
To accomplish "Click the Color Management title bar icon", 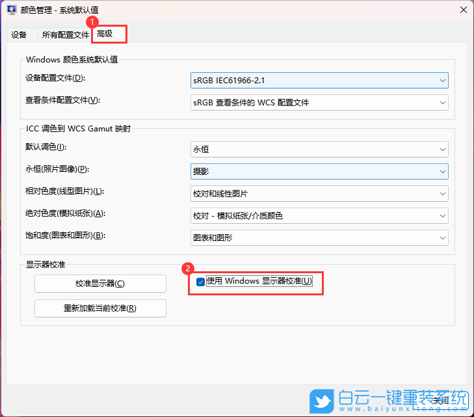I will tap(11, 10).
